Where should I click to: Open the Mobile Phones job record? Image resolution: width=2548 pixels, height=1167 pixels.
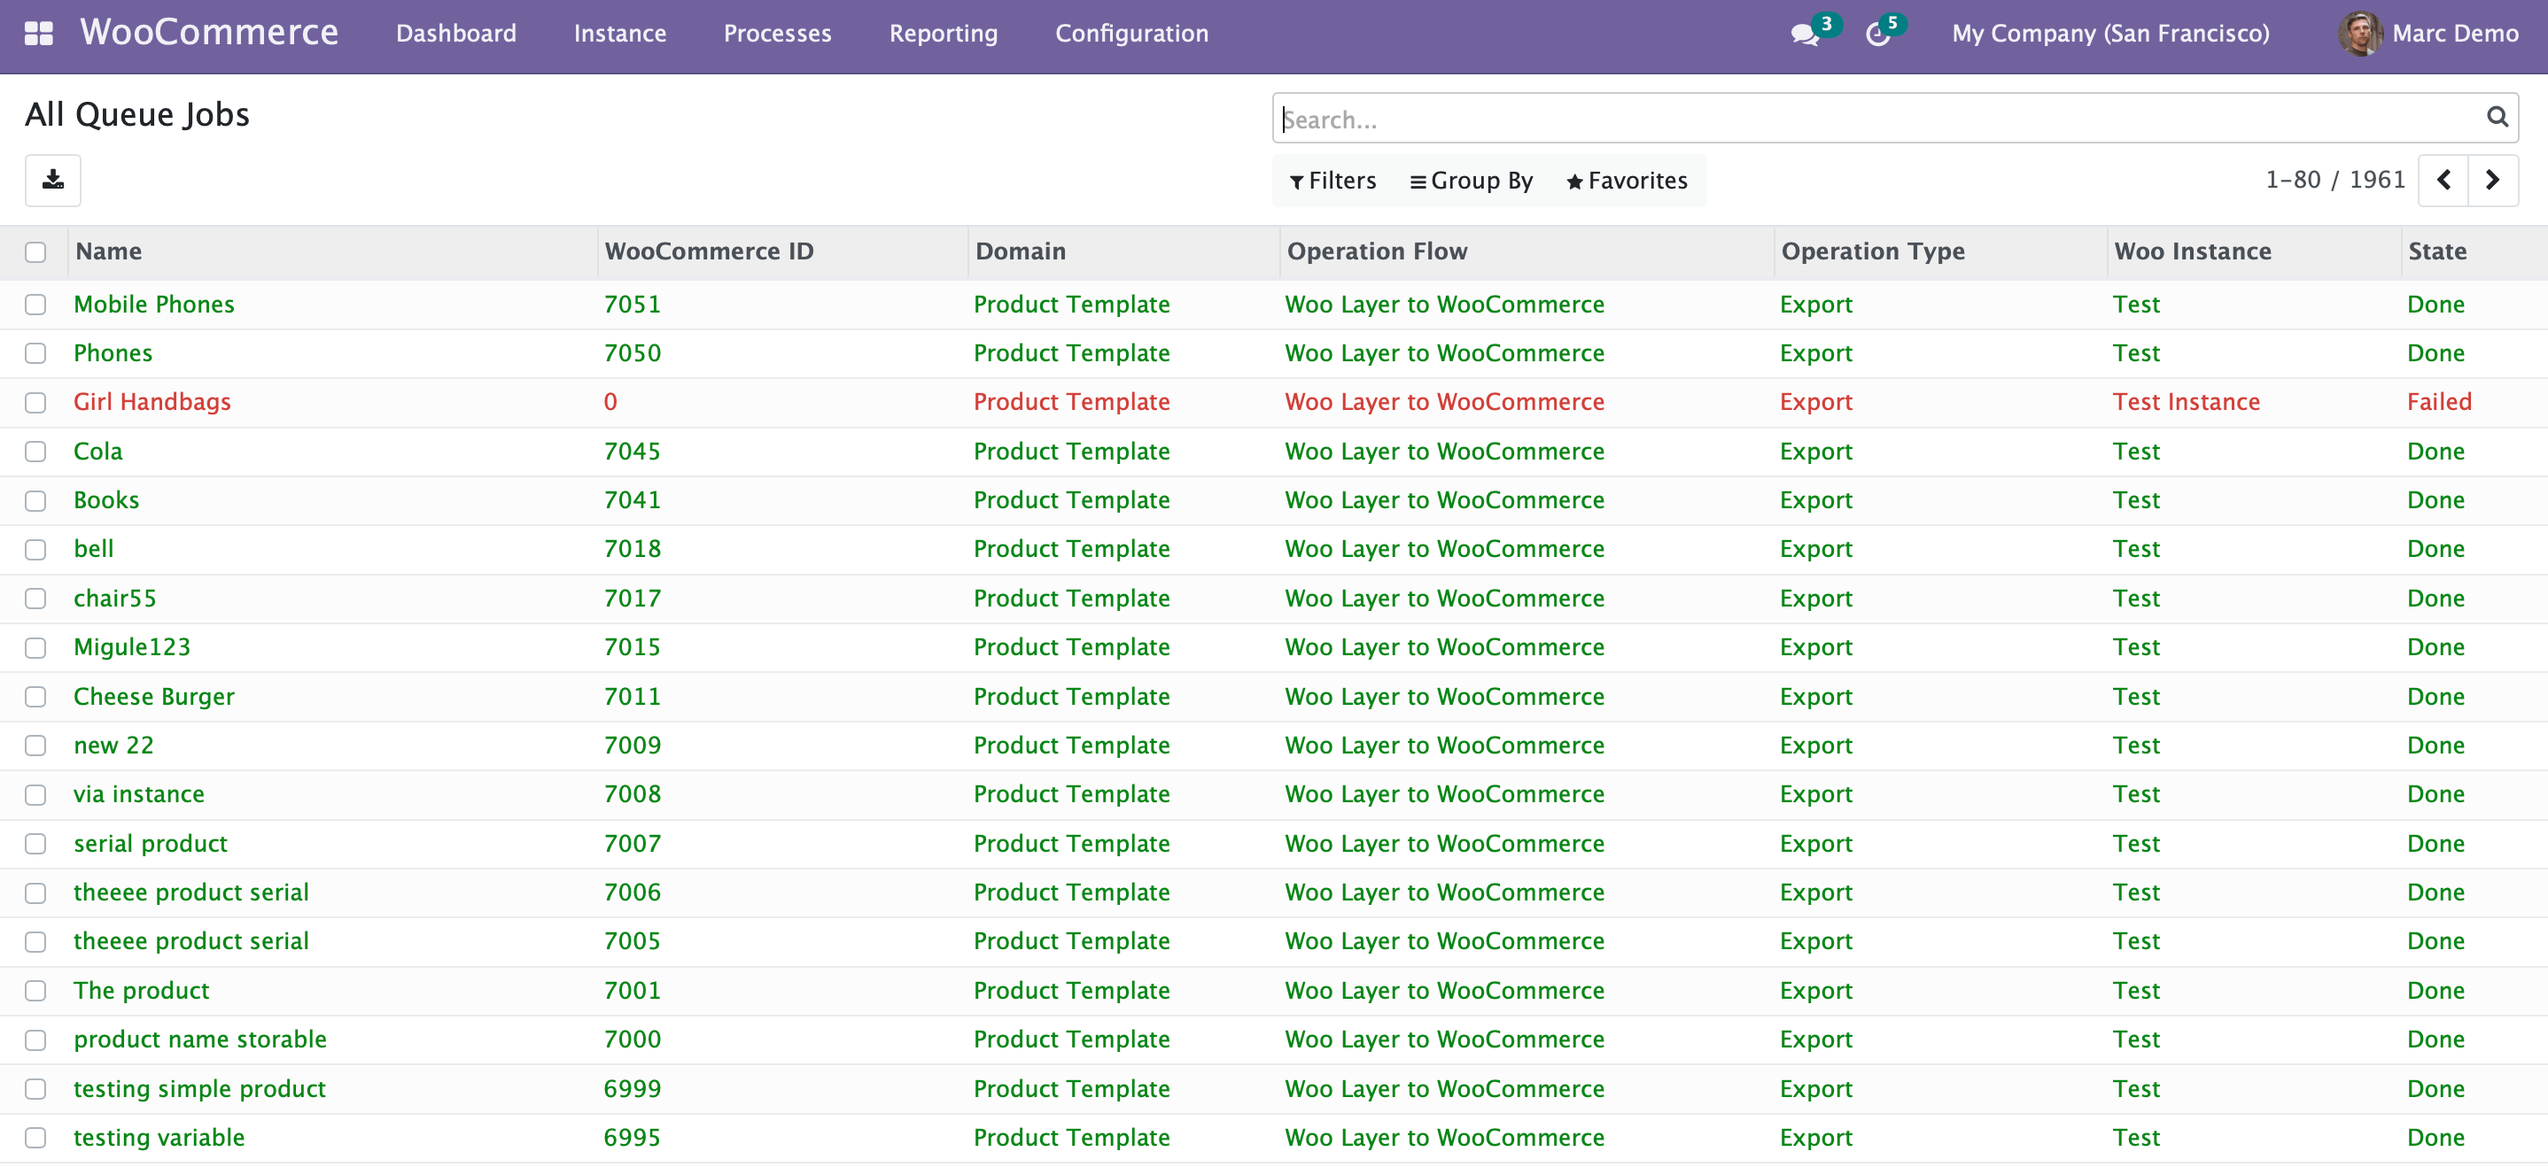153,305
